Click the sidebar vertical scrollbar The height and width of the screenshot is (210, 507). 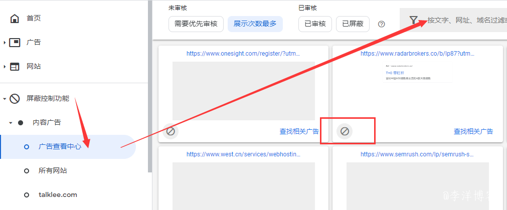(150, 87)
